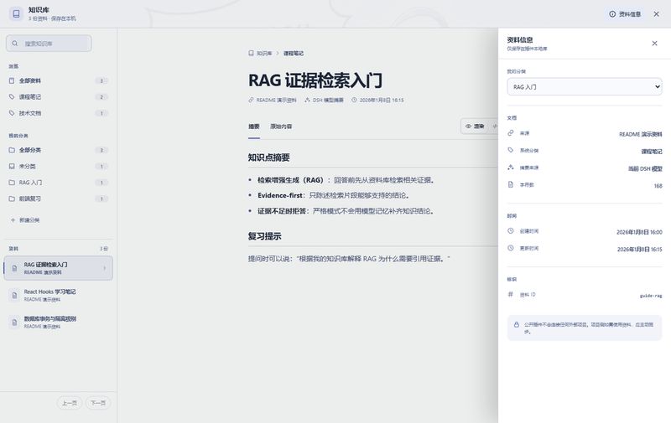Click the 资料信息 button in top bar
The height and width of the screenshot is (423, 671).
pos(625,14)
